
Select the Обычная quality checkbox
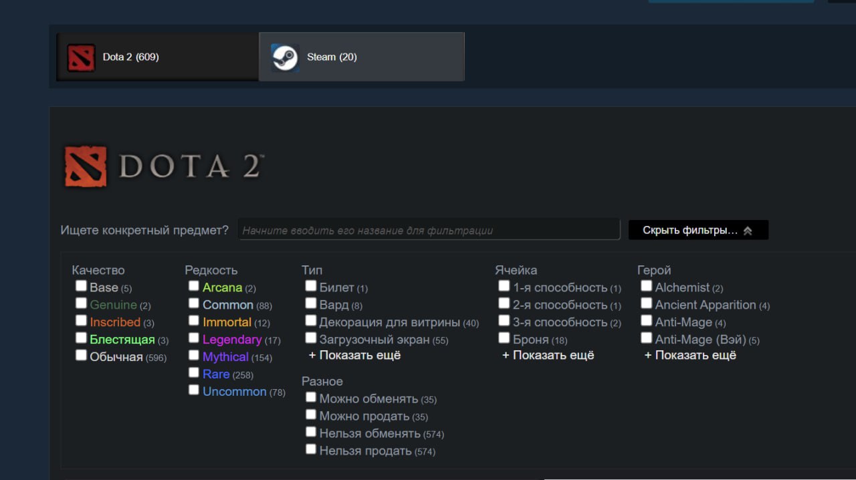[81, 355]
